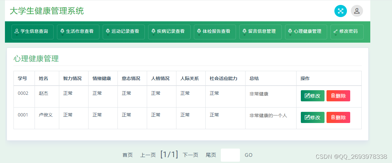This screenshot has height=163, width=392.
Task: Click the icon beside 心理健康管理 menu
Action: tap(290, 31)
